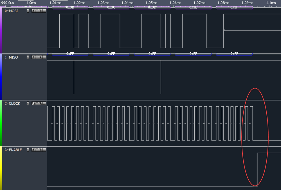Click MISO 0xFF bubble beneath the 0x3B byte

click(70, 54)
